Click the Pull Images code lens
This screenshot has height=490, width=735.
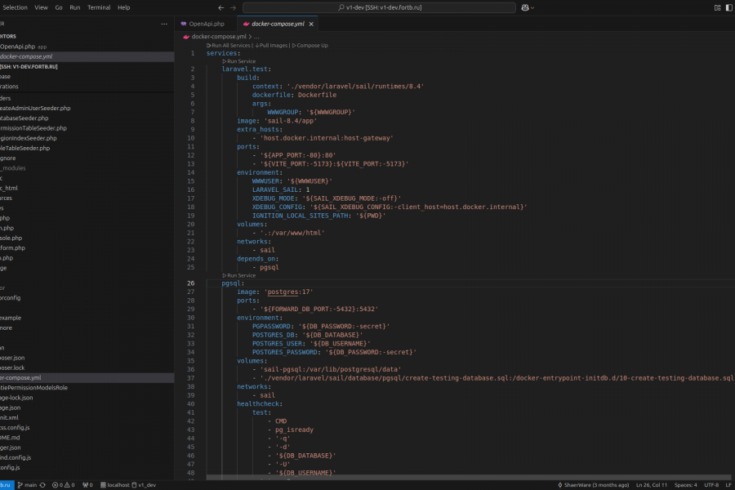pos(273,46)
